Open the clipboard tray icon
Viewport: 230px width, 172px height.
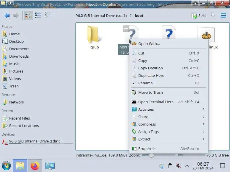click(x=170, y=166)
